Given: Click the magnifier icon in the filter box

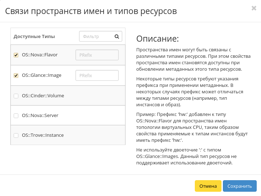Looking at the screenshot, I should [117, 36].
